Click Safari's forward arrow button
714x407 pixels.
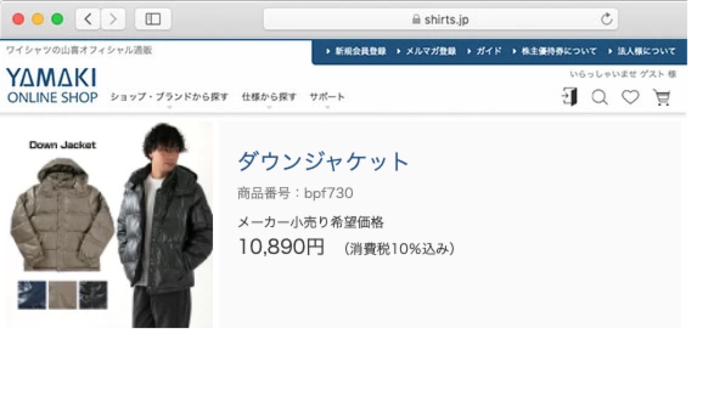pyautogui.click(x=113, y=19)
